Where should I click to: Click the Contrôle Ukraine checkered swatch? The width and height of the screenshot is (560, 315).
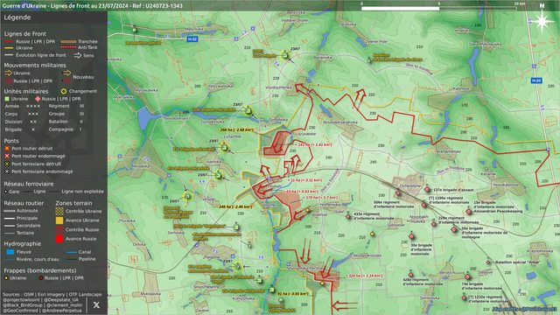tap(59, 211)
